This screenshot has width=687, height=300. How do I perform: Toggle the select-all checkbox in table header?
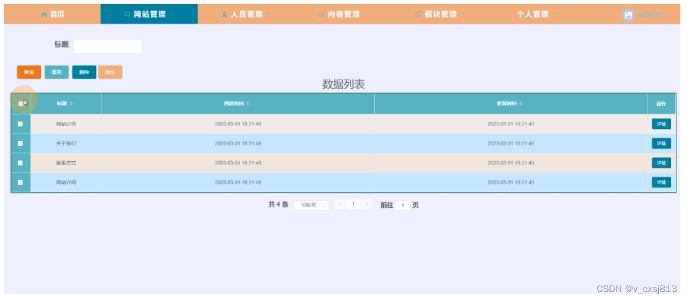[x=20, y=104]
